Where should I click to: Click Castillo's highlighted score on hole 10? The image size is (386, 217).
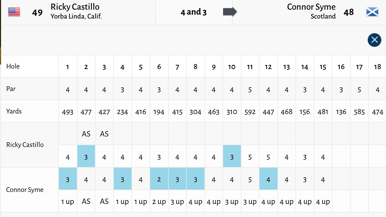[232, 157]
